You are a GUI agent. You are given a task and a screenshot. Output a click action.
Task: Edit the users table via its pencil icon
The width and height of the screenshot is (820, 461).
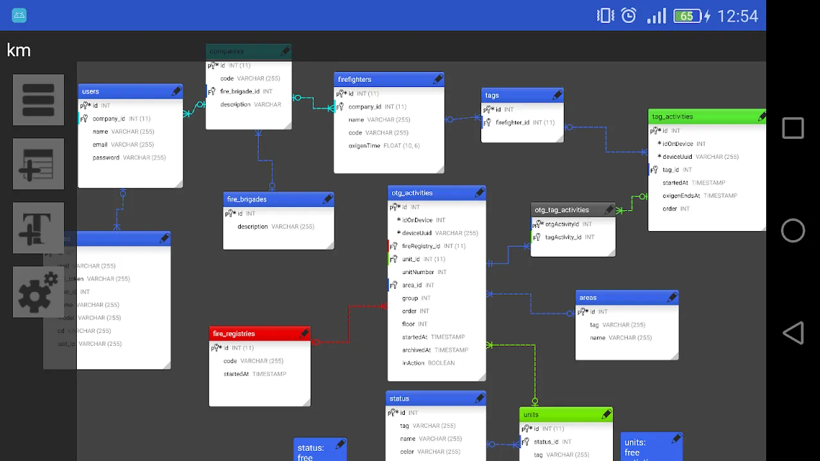176,90
